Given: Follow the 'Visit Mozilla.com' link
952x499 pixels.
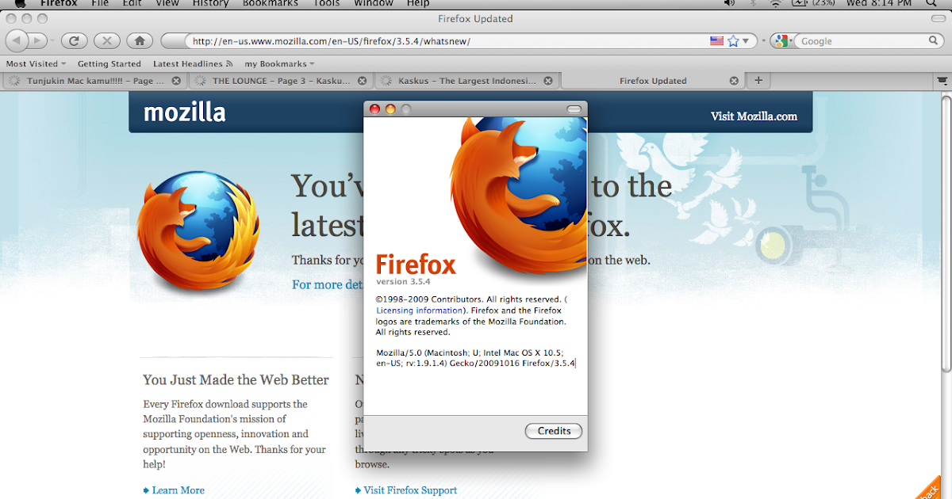Looking at the screenshot, I should [x=754, y=116].
